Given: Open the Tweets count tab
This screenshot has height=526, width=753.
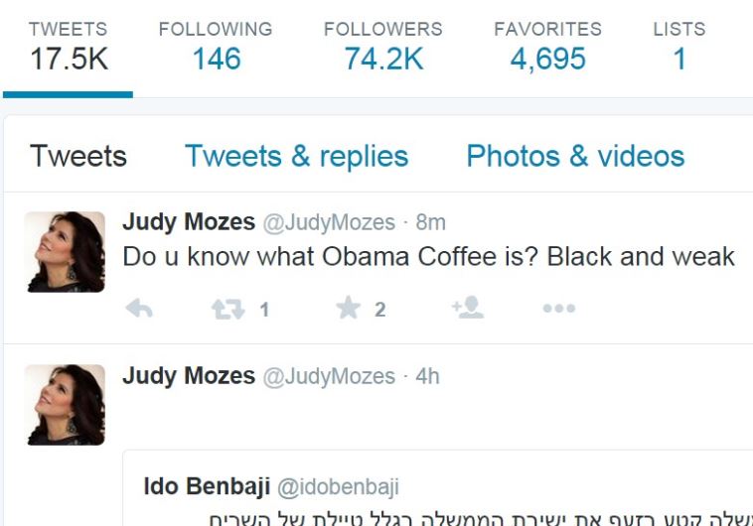Looking at the screenshot, I should 68,47.
